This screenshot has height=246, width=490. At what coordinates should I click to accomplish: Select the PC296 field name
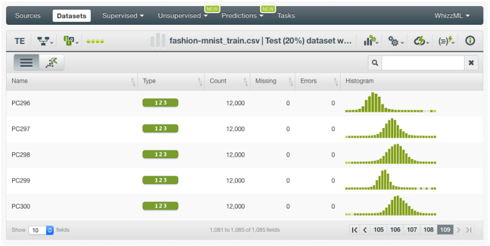(x=21, y=103)
